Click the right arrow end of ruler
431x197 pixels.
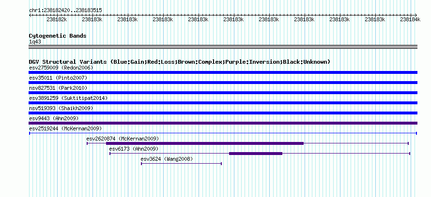point(416,15)
